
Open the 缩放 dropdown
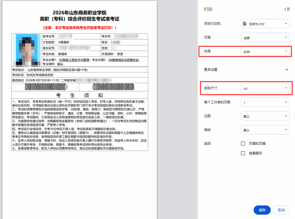pos(265,130)
